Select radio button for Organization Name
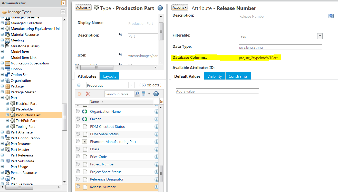The width and height of the screenshot is (338, 192). [78, 111]
